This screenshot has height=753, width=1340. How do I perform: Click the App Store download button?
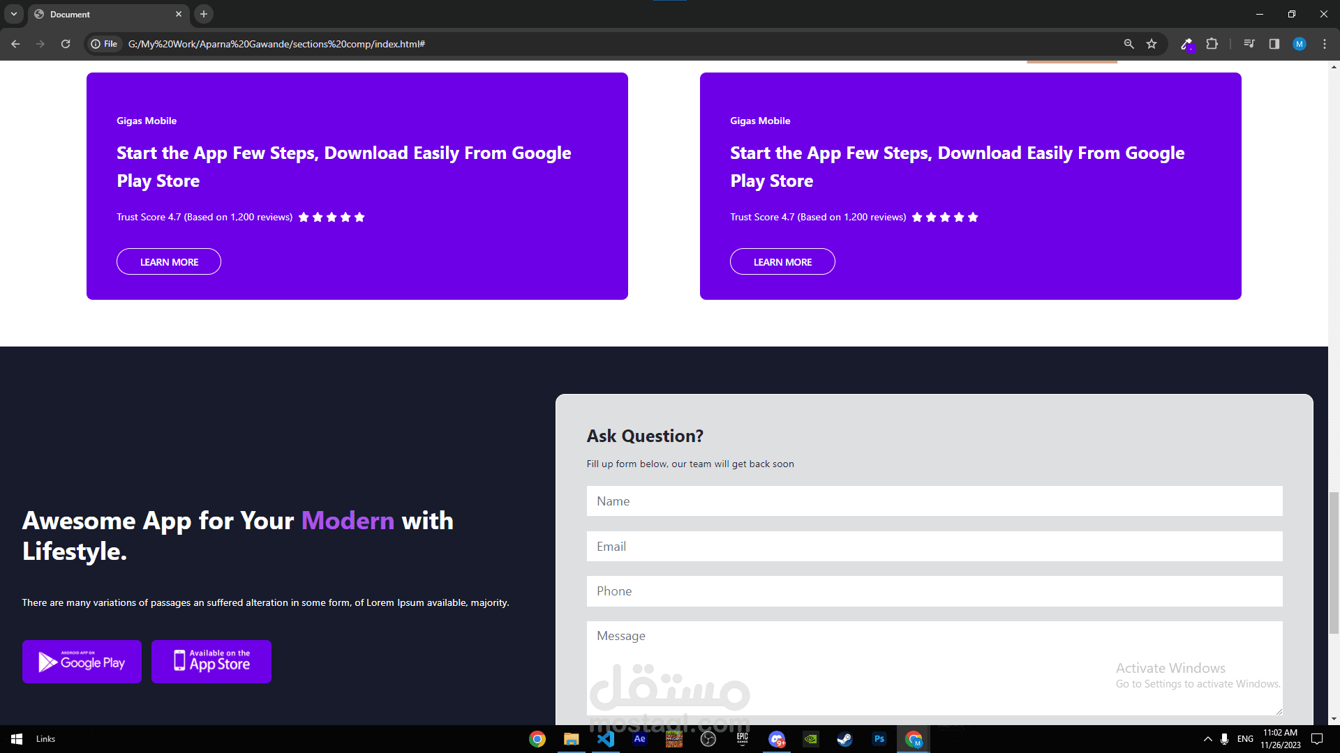211,662
